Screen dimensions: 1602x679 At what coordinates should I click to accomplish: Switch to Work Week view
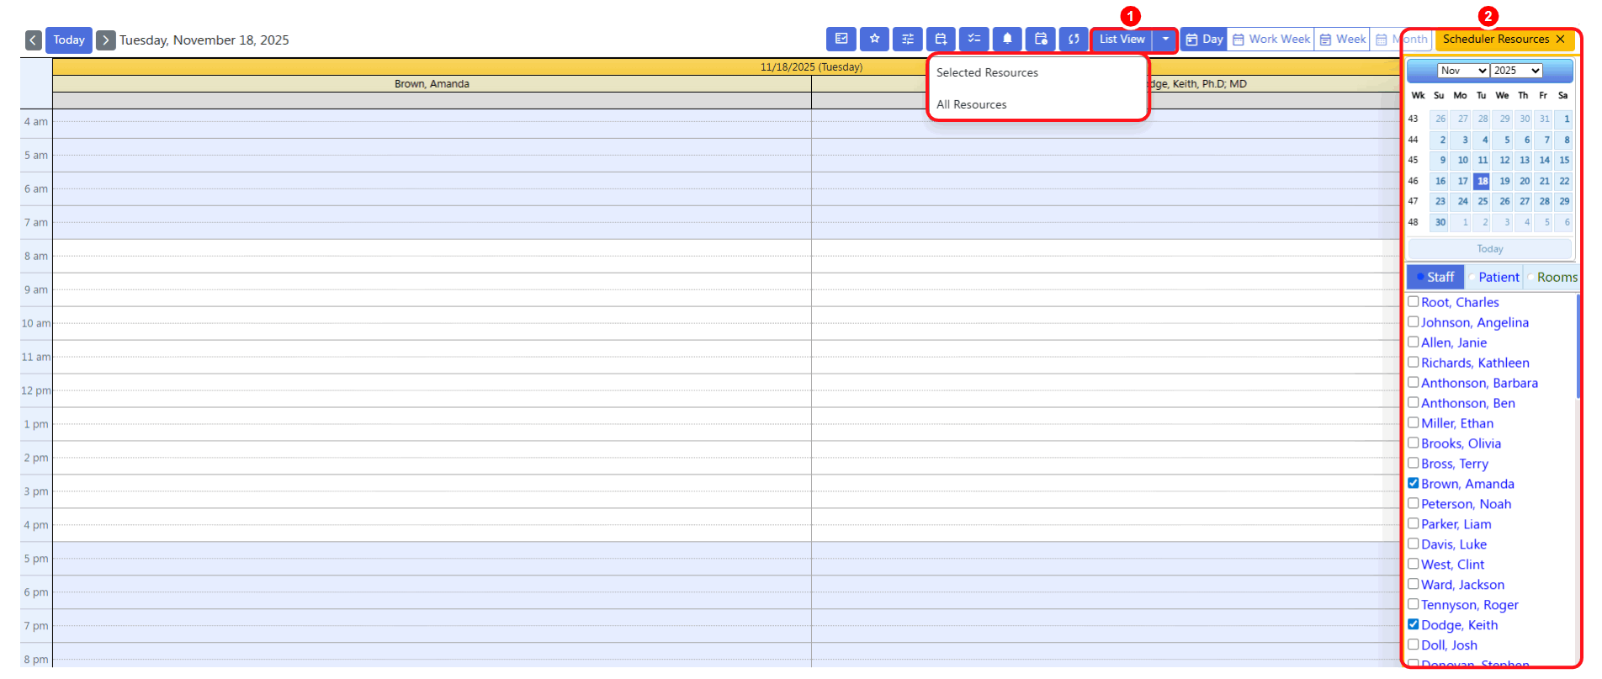point(1271,40)
